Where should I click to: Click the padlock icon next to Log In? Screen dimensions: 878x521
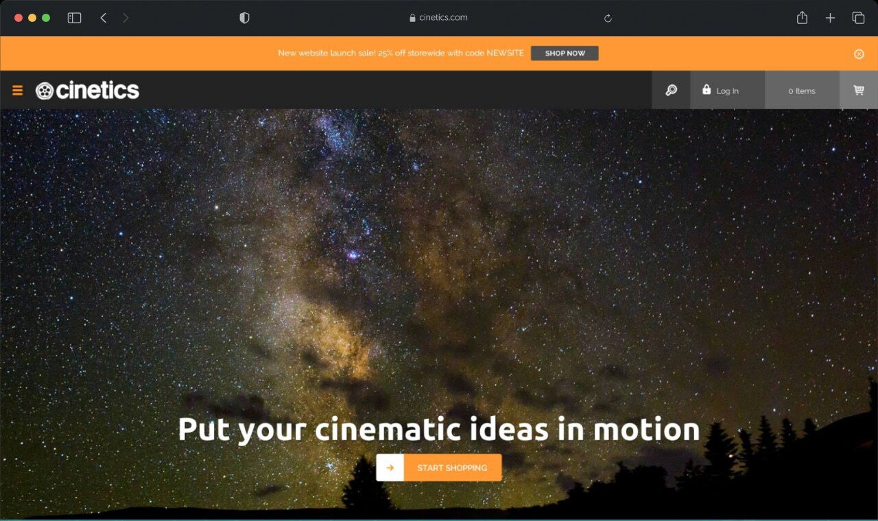(706, 89)
